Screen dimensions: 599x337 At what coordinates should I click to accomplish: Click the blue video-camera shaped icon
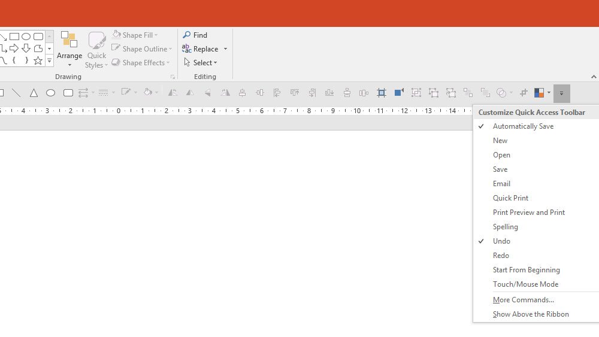(399, 93)
